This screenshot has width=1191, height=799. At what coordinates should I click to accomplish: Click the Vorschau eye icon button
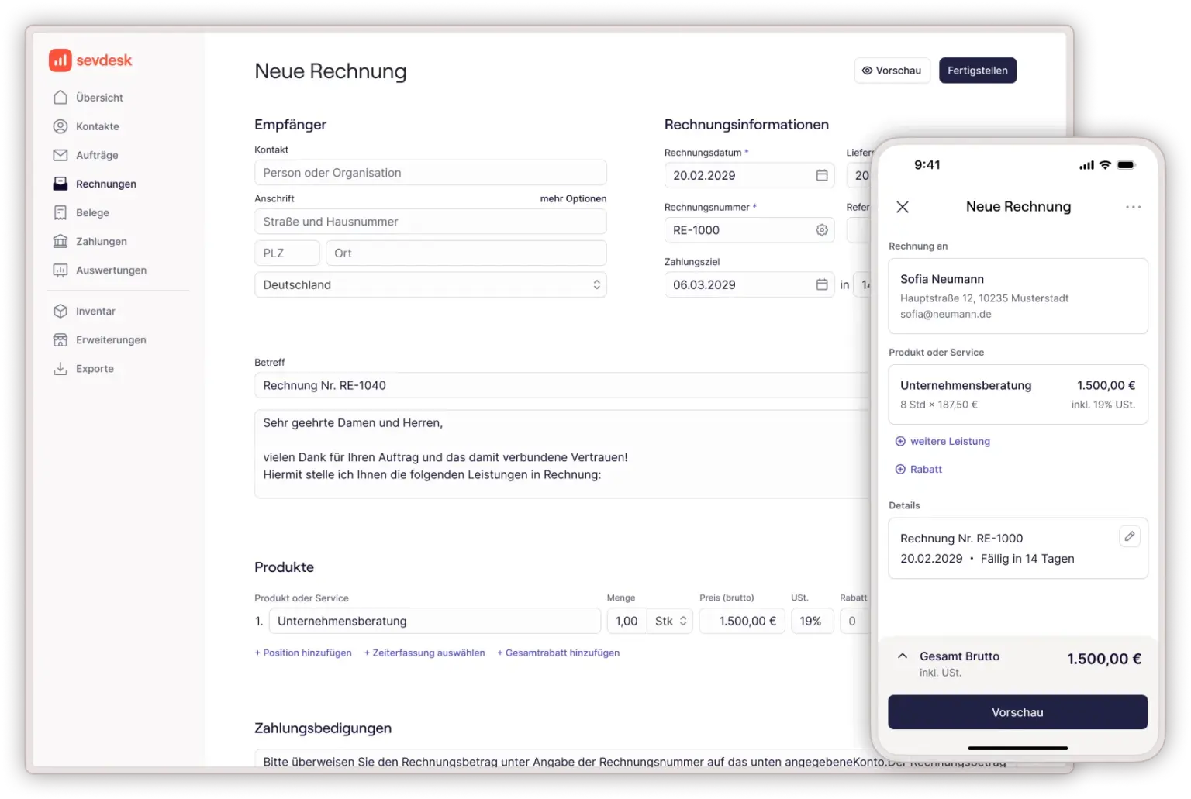point(892,71)
